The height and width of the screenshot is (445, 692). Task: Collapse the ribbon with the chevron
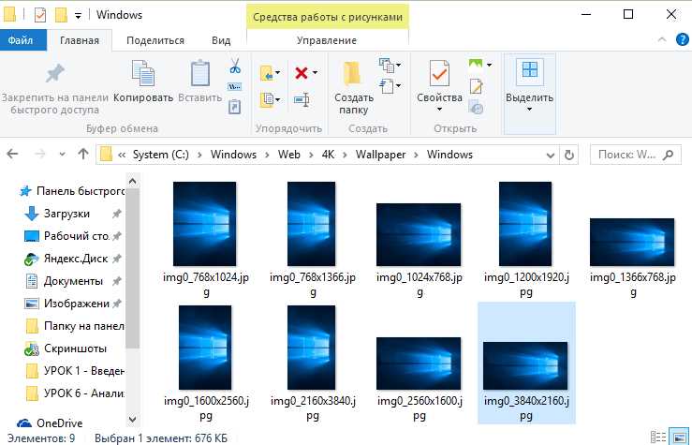coord(661,39)
